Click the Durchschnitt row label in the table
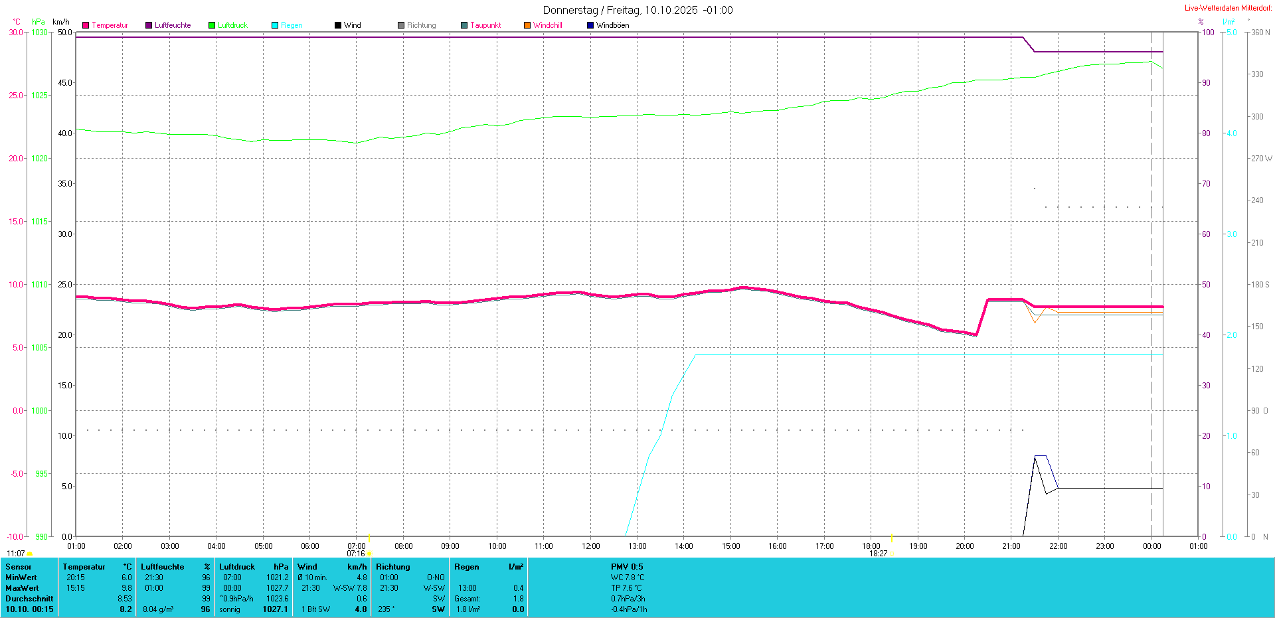 tap(29, 599)
